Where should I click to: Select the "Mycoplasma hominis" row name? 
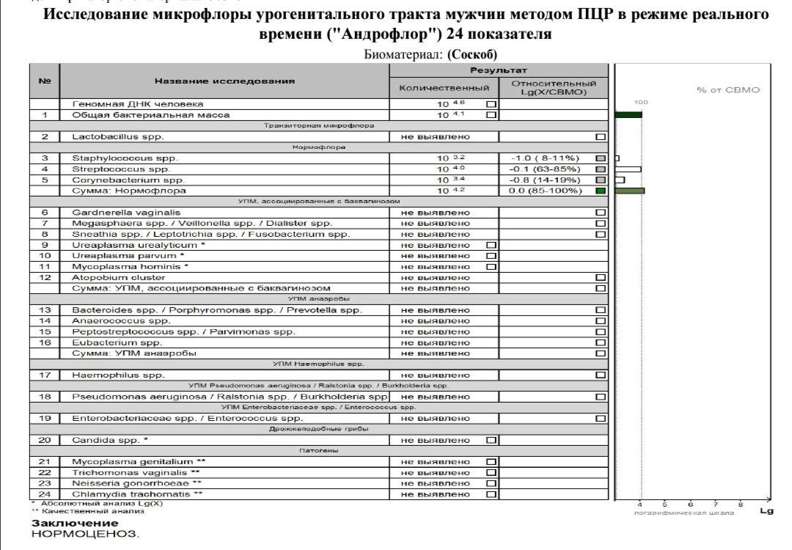130,267
